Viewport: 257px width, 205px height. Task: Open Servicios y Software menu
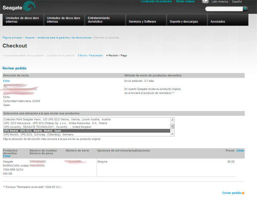pyautogui.click(x=146, y=20)
